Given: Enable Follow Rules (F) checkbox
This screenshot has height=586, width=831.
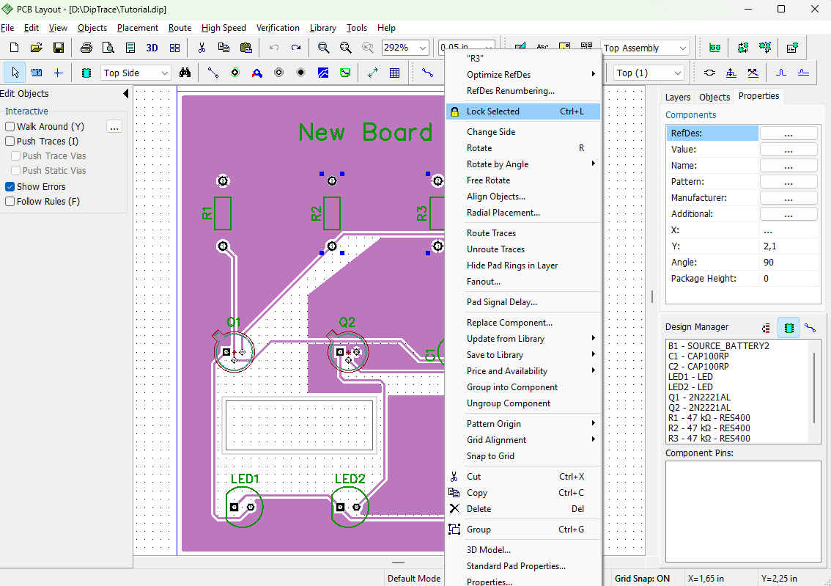Looking at the screenshot, I should (10, 202).
